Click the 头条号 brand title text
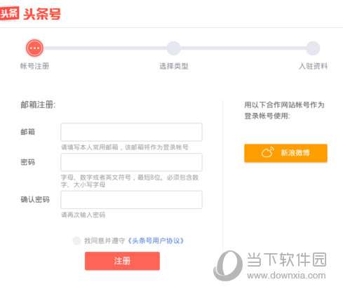This screenshot has height=296, width=343. tap(42, 14)
